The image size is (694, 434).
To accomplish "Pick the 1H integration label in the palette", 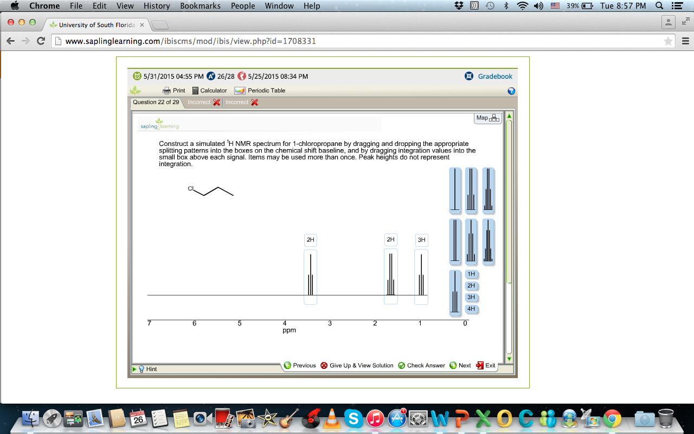I will click(x=471, y=275).
